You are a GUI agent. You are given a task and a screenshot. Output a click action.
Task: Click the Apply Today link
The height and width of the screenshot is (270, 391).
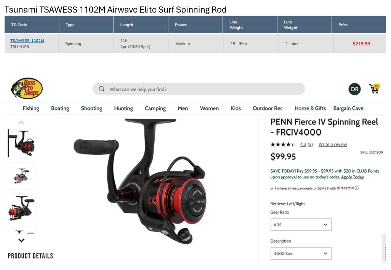coord(353,177)
